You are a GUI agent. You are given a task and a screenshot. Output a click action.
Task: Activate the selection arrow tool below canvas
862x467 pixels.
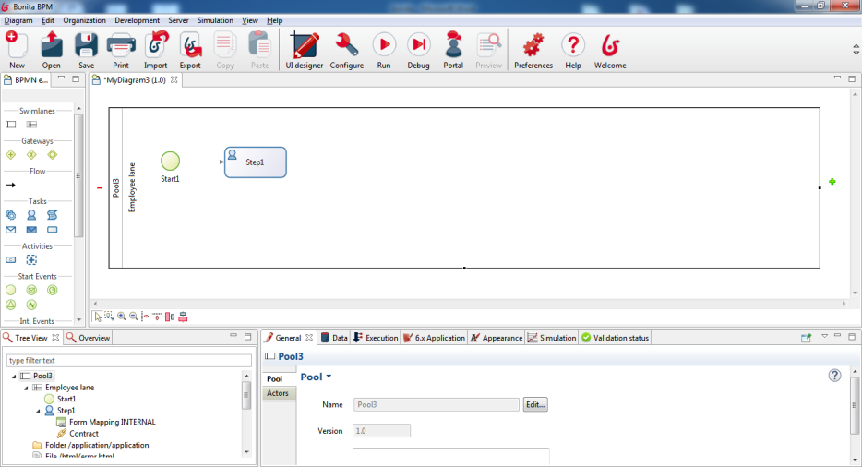[97, 317]
